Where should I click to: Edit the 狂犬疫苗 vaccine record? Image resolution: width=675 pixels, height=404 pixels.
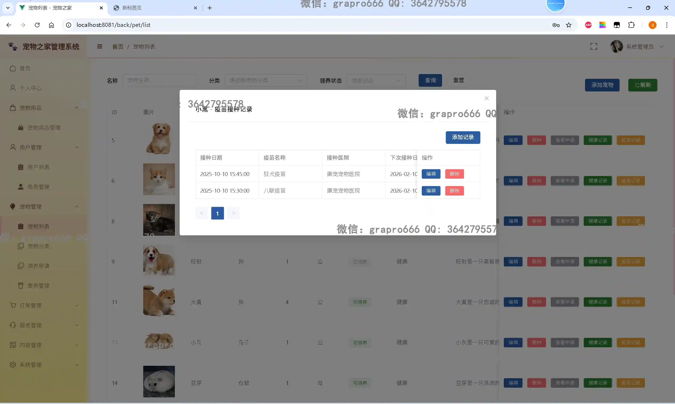pos(431,174)
